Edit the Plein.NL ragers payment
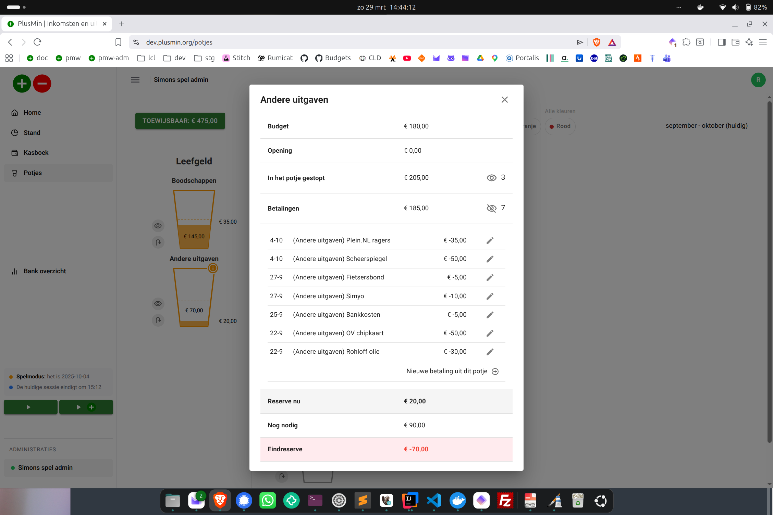This screenshot has height=515, width=773. pos(490,240)
